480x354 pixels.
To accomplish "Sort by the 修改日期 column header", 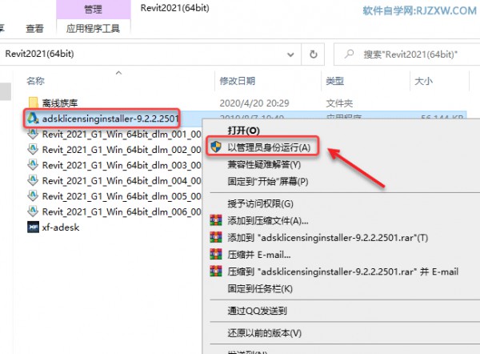I will click(238, 81).
